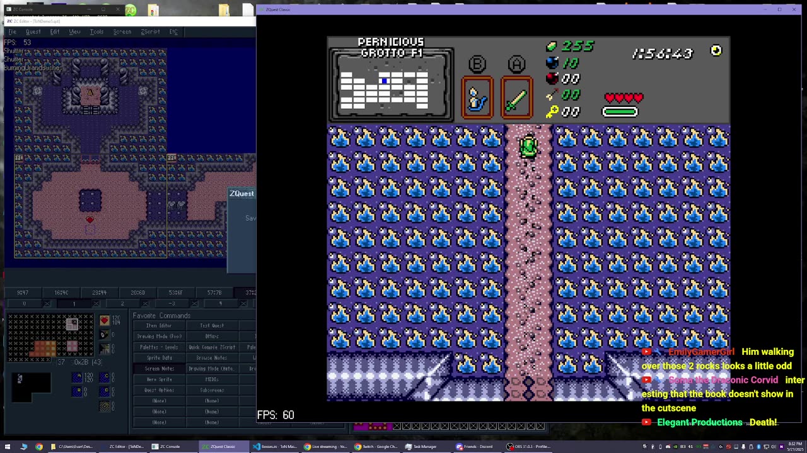Open the Live streaming browser taskbar item

click(x=327, y=447)
